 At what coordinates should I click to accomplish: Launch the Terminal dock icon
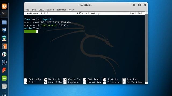4,14
